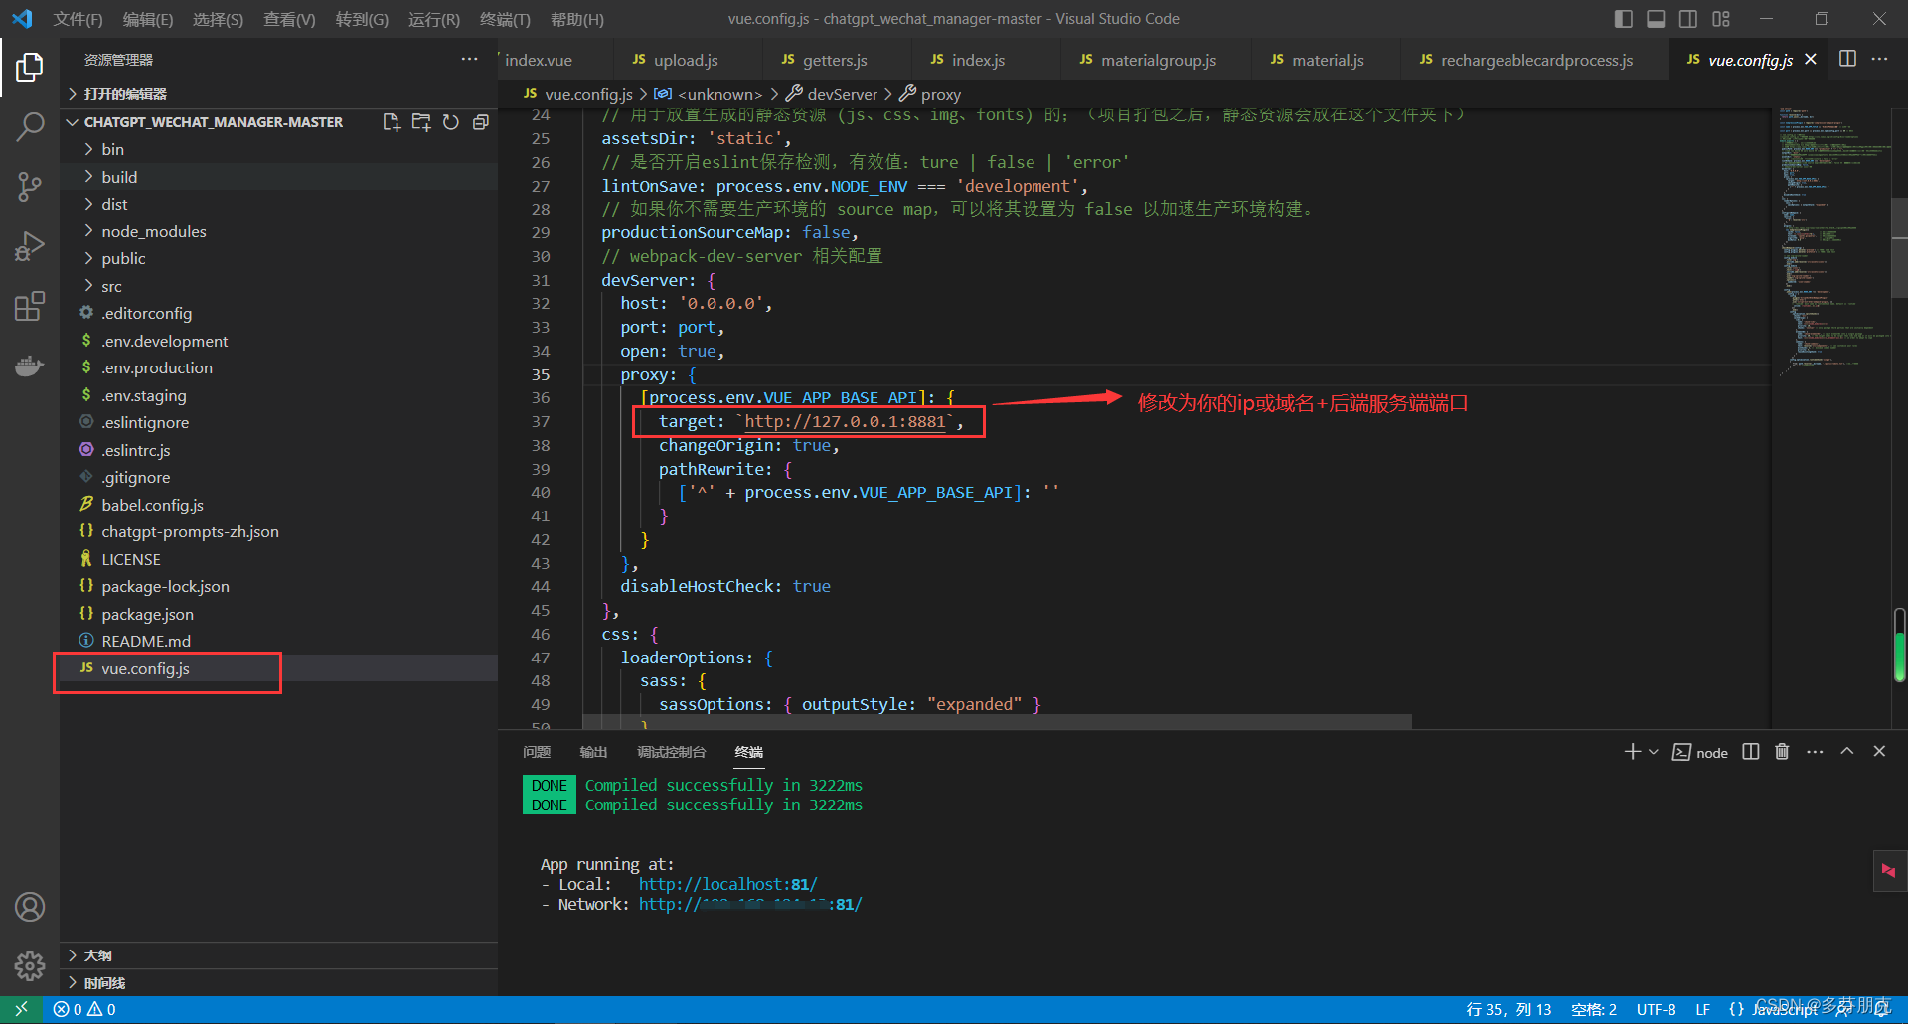This screenshot has height=1024, width=1908.
Task: Open customize layout control
Action: (x=1721, y=19)
